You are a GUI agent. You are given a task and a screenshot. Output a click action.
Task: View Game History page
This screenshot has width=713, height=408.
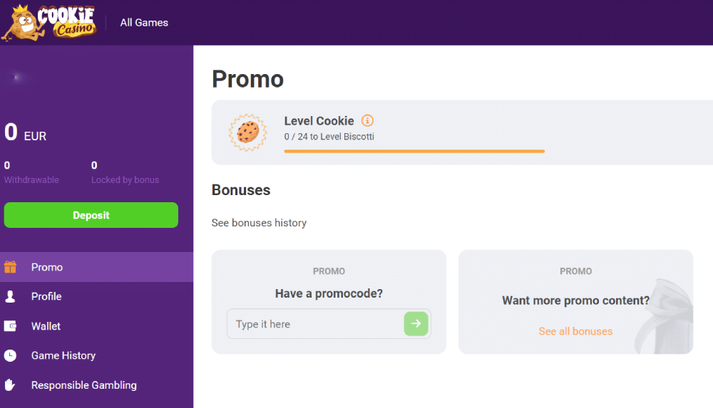pyautogui.click(x=96, y=355)
